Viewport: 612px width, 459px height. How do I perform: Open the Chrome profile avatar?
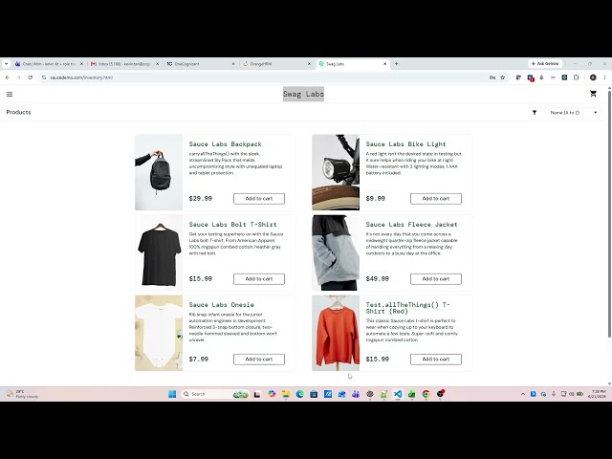pyautogui.click(x=593, y=77)
